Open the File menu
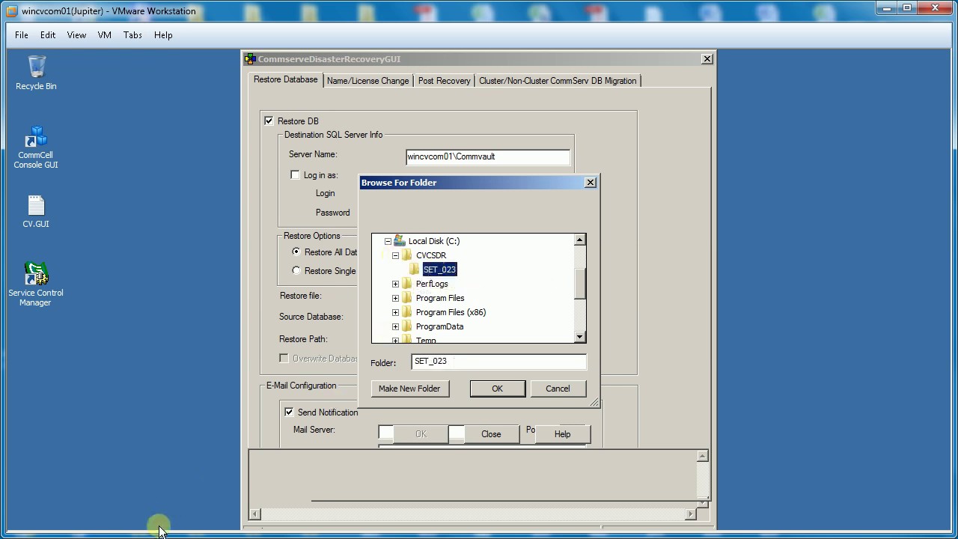The image size is (958, 539). click(22, 35)
